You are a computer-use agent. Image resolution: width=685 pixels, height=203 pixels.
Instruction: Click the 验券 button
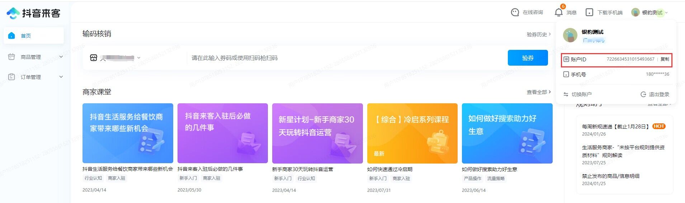coord(528,58)
